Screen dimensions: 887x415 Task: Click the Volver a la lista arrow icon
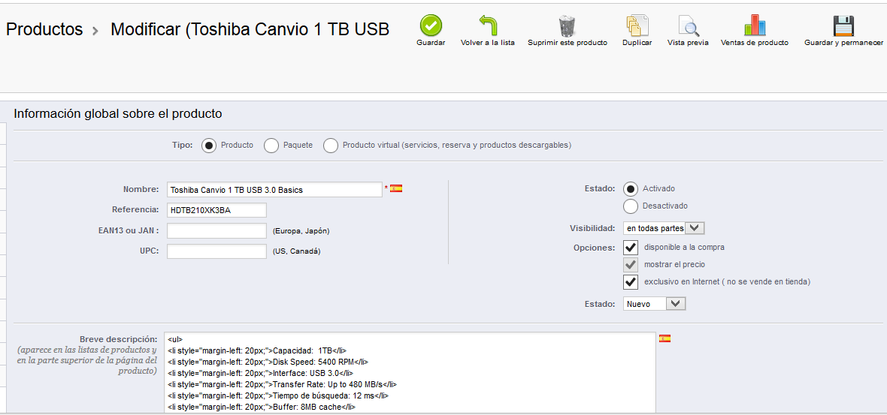(488, 26)
